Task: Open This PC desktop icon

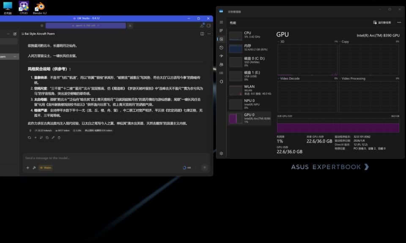Action: [x=8, y=8]
